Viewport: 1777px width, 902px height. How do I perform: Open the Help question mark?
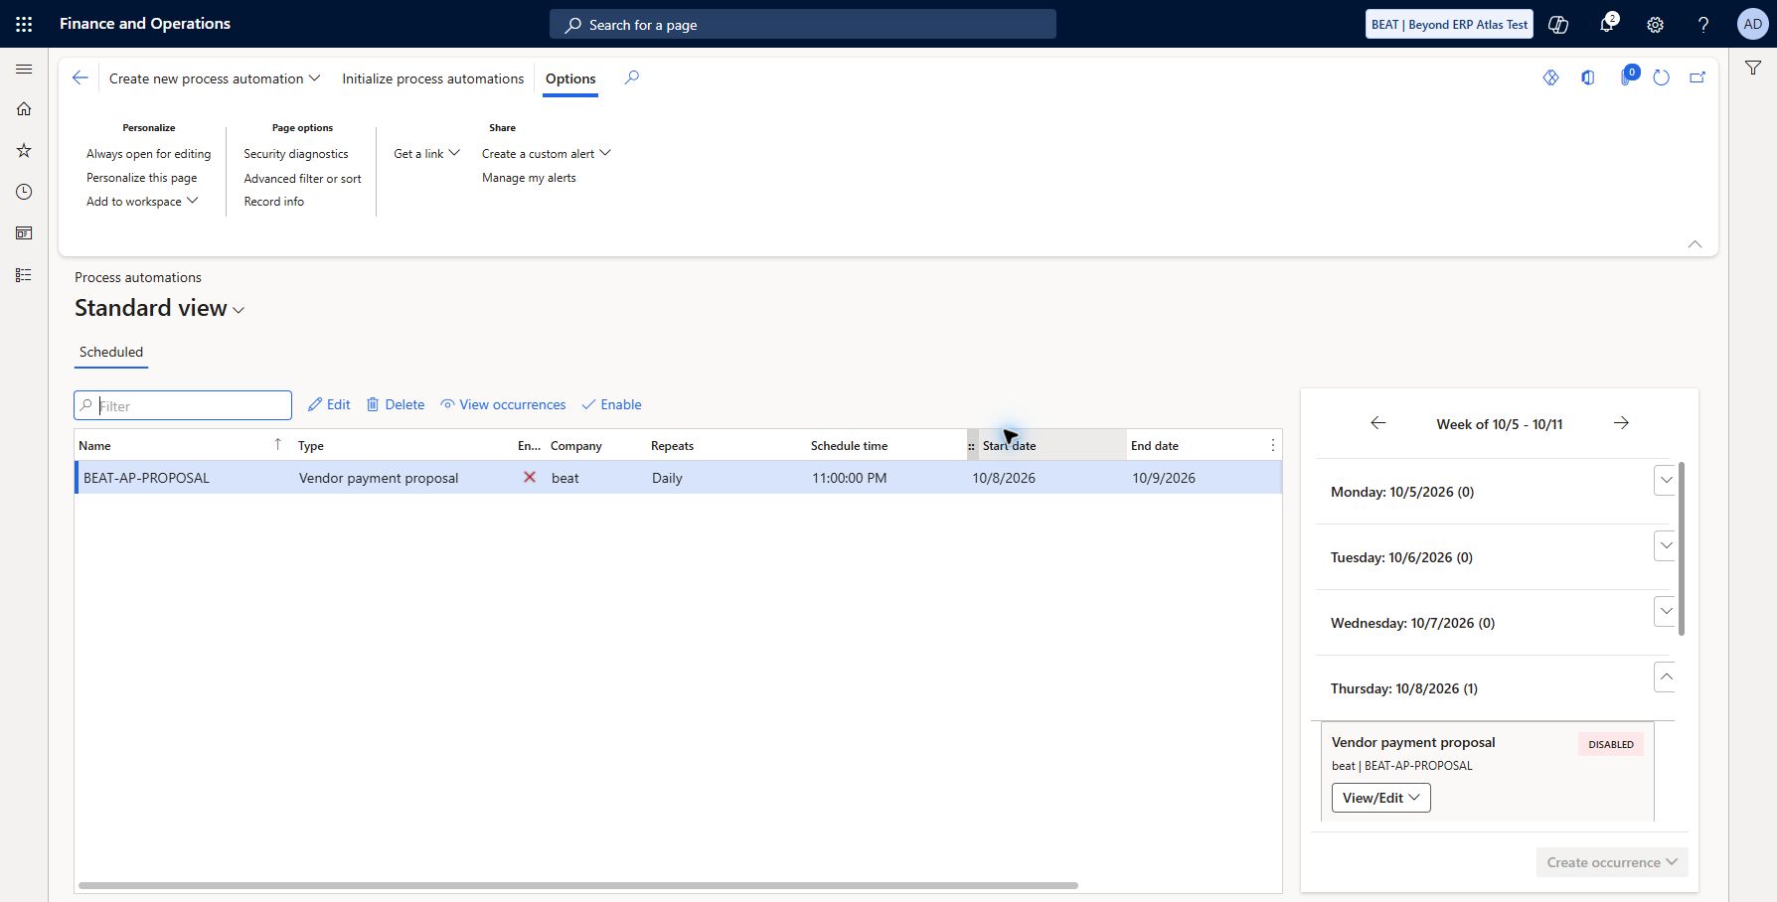point(1703,25)
